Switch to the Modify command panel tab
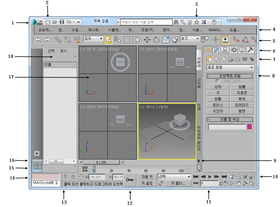The height and width of the screenshot is (207, 280). (x=216, y=50)
